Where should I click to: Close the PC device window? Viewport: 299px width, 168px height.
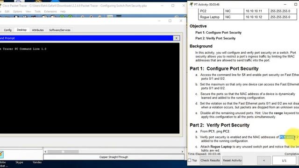pos(181,21)
